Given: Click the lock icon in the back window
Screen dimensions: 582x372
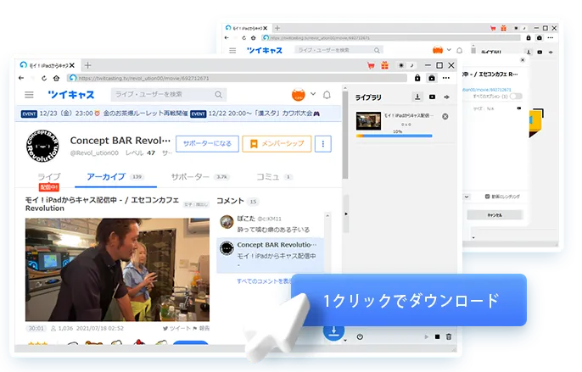Looking at the screenshot, I should point(529,38).
